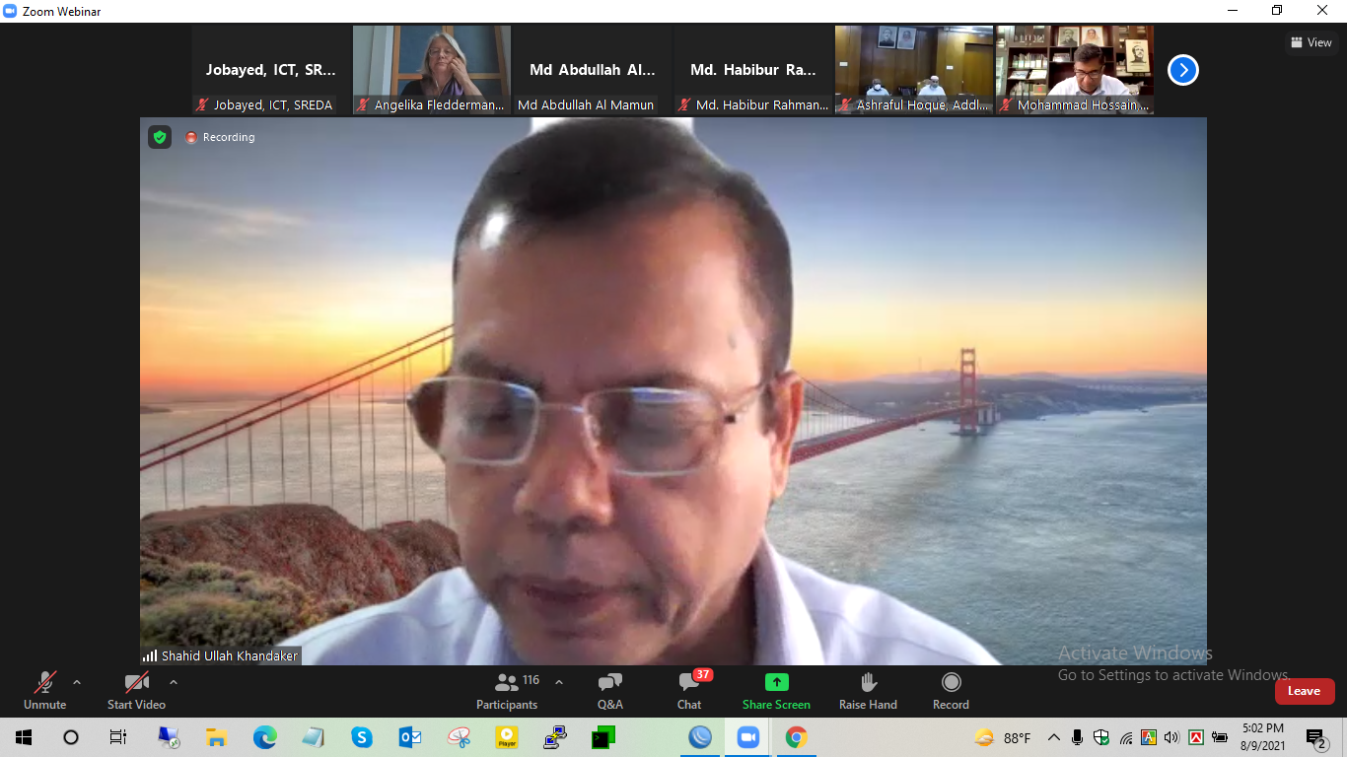The image size is (1347, 757).
Task: Raise your hand in the webinar
Action: coord(868,690)
